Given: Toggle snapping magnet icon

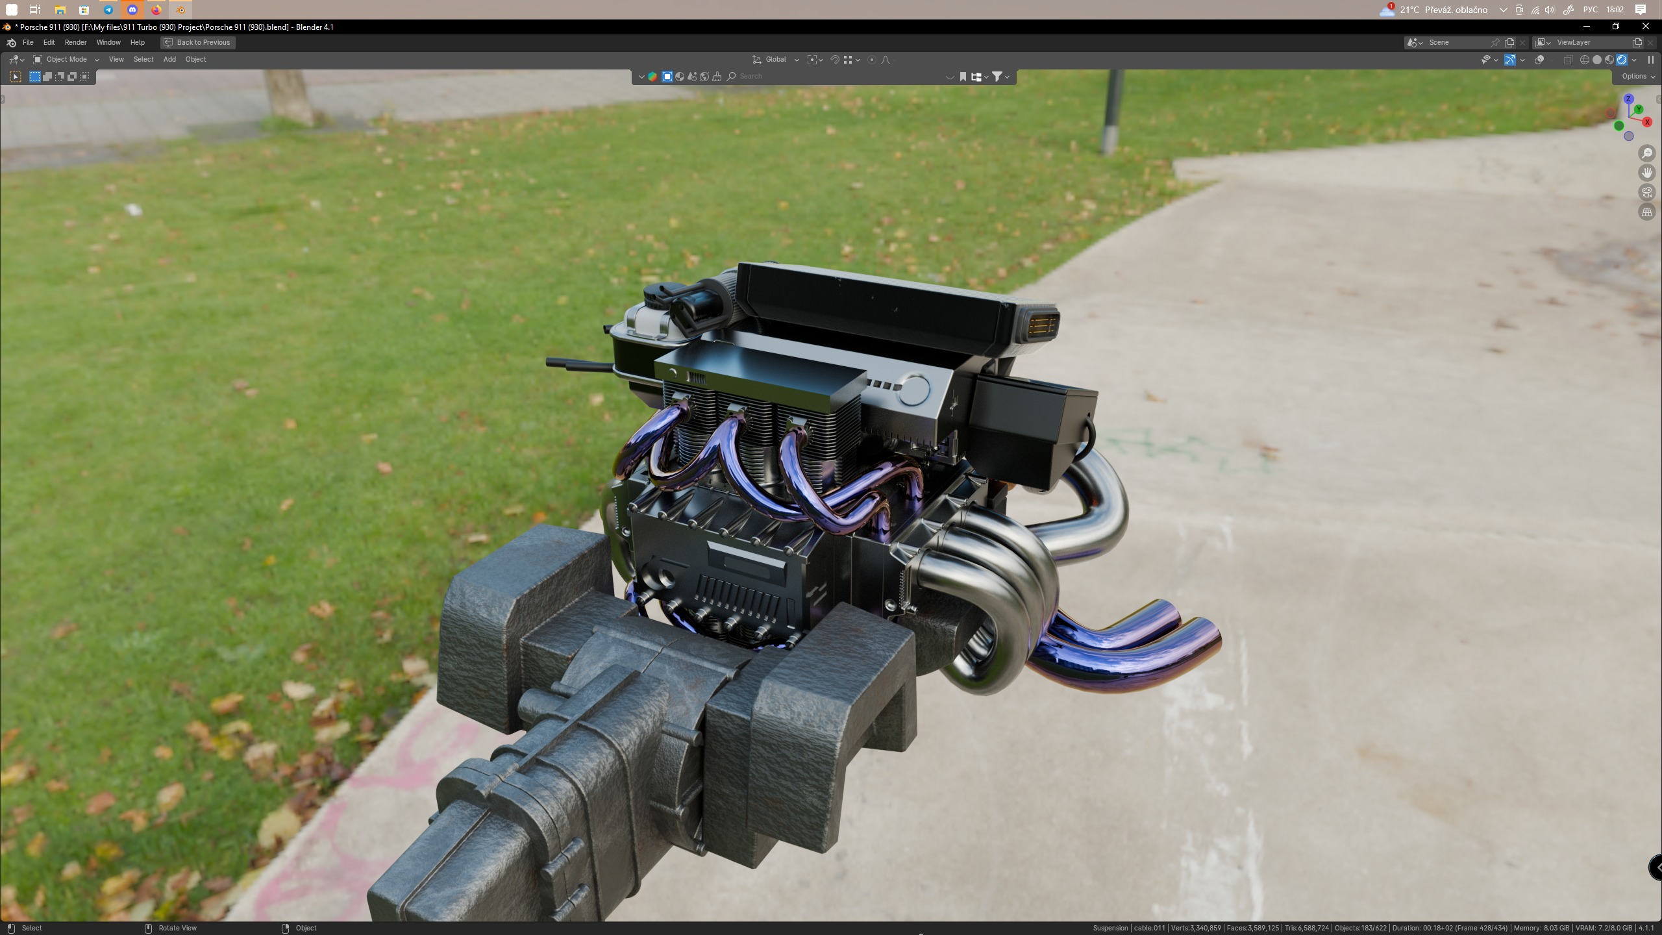Looking at the screenshot, I should 835,60.
